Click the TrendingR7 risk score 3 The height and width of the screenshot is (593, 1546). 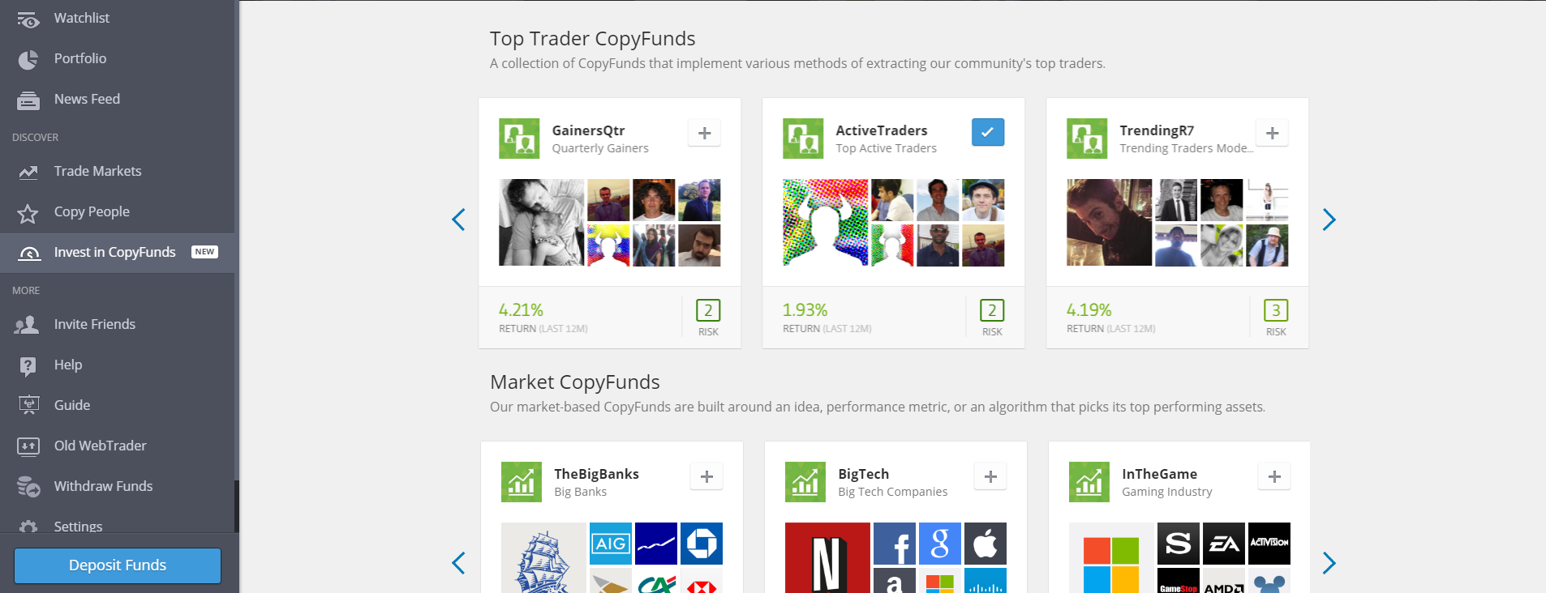point(1276,310)
